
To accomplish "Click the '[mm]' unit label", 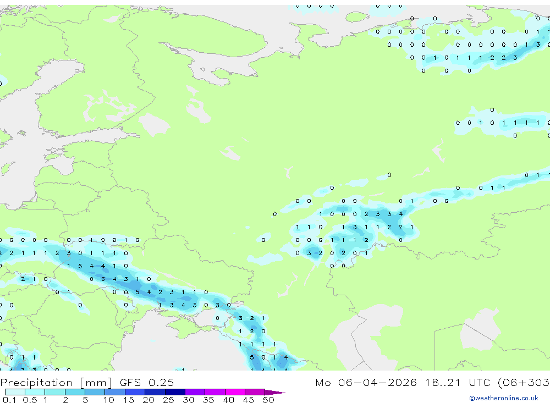I will pos(96,382).
